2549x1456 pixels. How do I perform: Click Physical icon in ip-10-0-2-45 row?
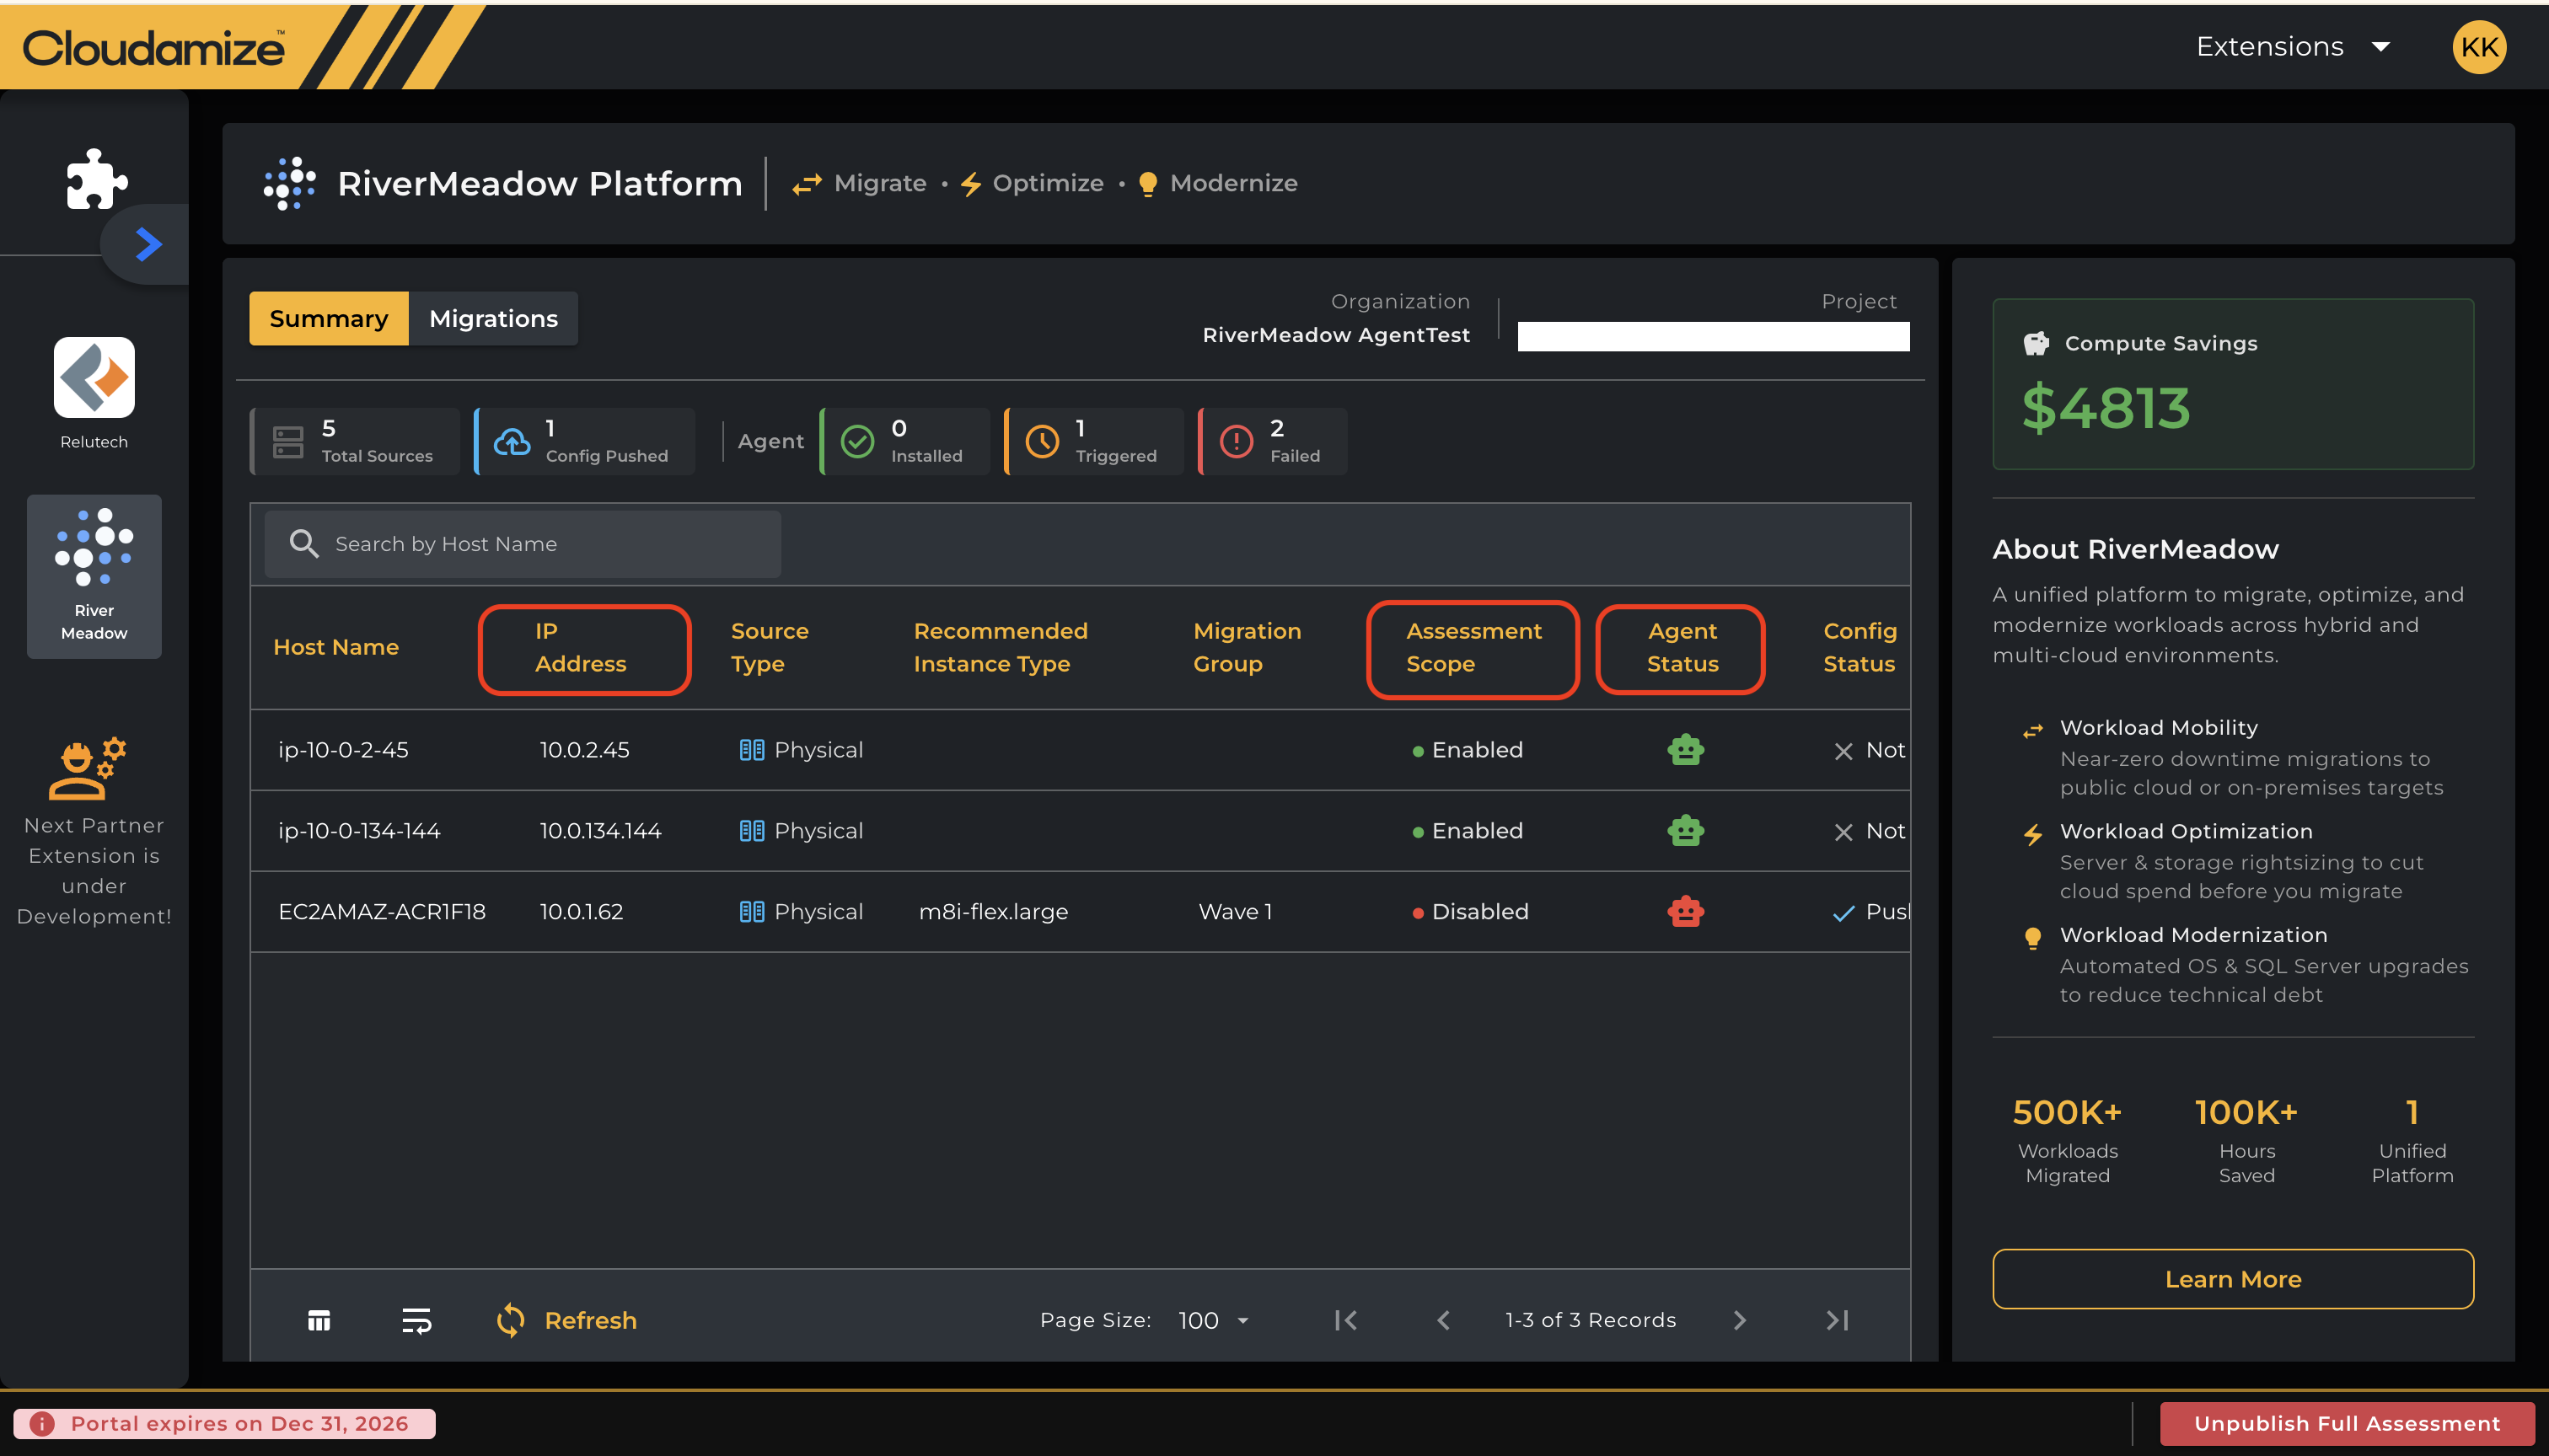coord(751,750)
